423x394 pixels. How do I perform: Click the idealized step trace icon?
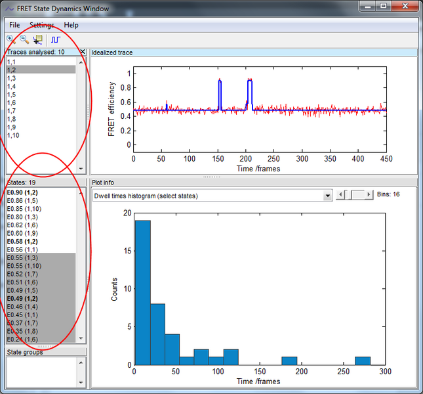point(55,40)
